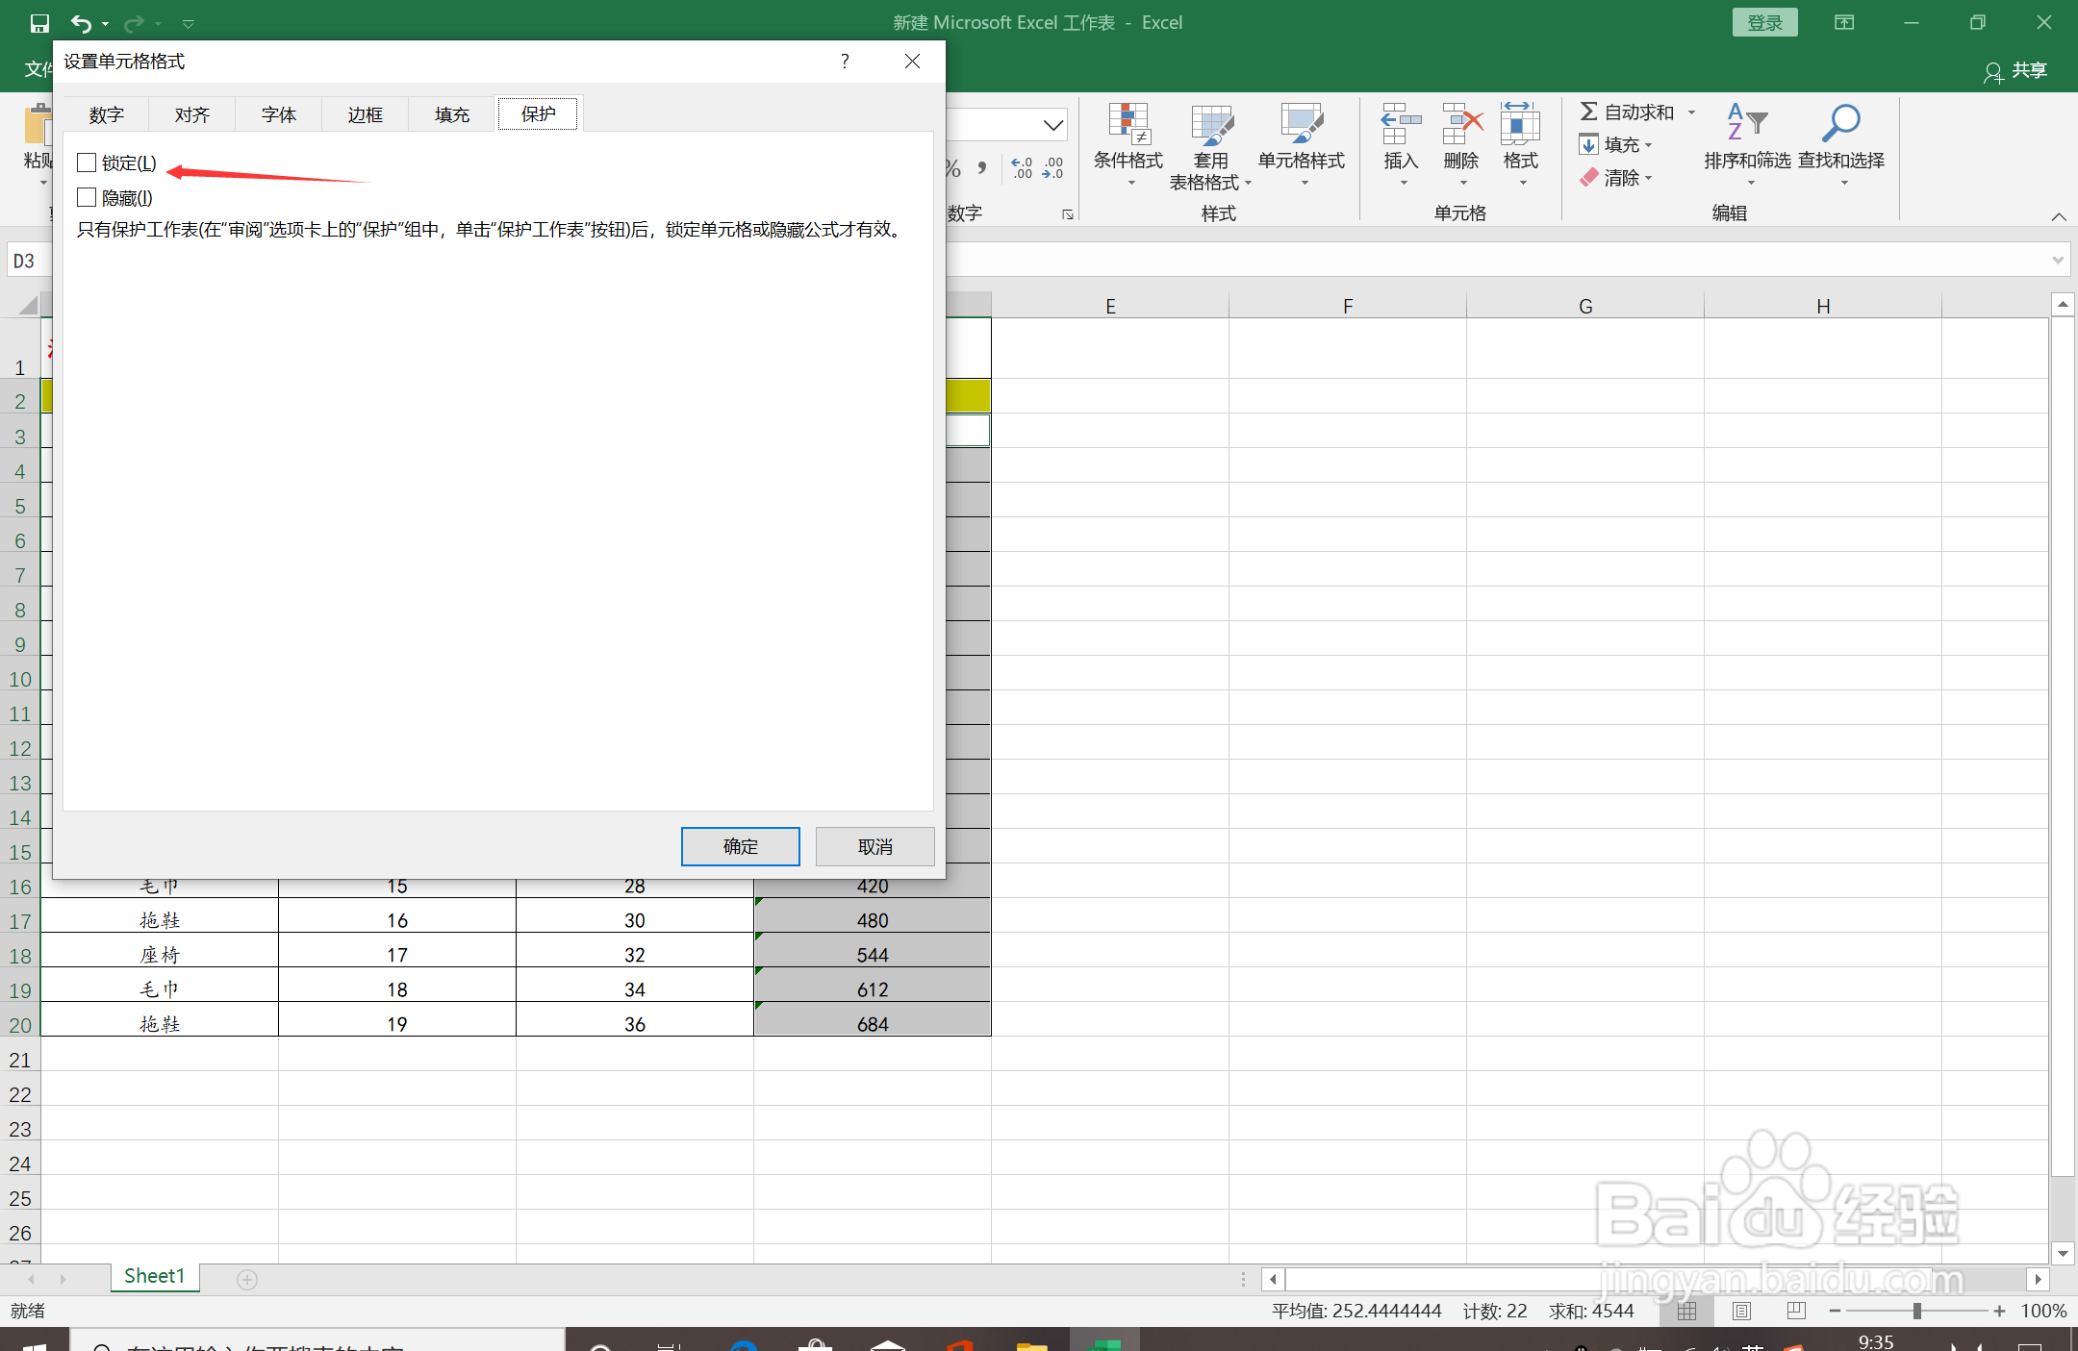Open the Format as Table icon
The height and width of the screenshot is (1351, 2078).
1210,125
